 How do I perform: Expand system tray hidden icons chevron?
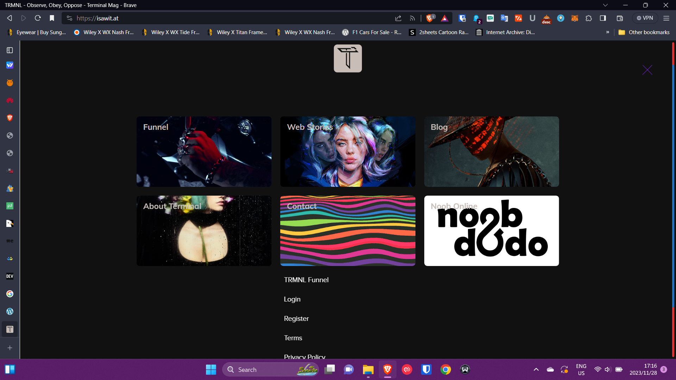(536, 369)
